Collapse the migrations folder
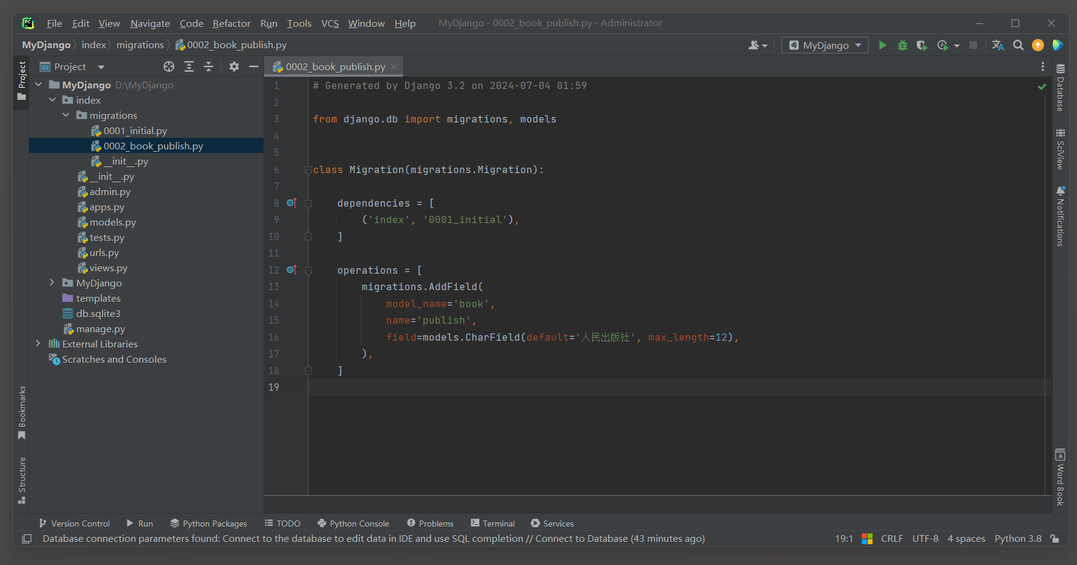1077x565 pixels. click(x=66, y=115)
